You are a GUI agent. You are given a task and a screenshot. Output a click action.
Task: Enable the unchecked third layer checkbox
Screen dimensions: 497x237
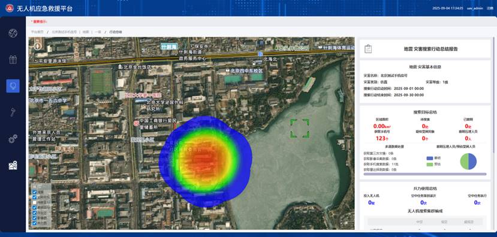coord(35,202)
